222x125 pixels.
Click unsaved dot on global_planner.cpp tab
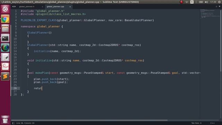[70, 7]
